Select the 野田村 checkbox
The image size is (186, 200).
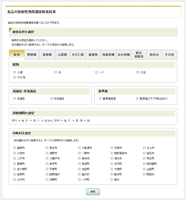coord(144,175)
